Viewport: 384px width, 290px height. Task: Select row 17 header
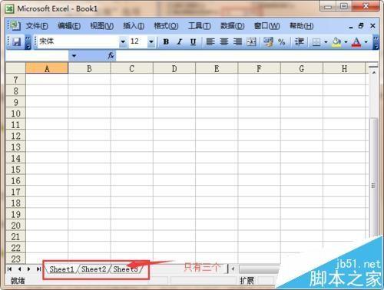pos(15,192)
